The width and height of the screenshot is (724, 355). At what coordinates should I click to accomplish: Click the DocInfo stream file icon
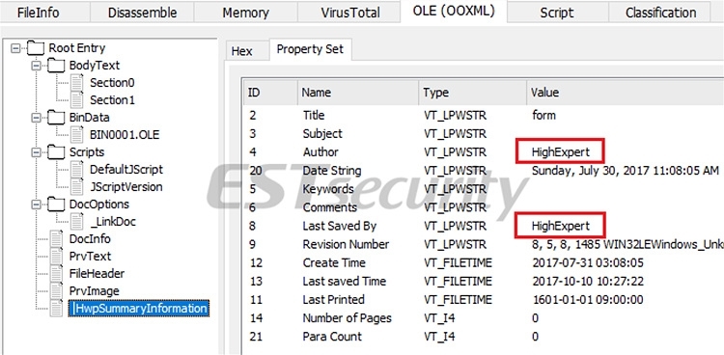coord(56,239)
